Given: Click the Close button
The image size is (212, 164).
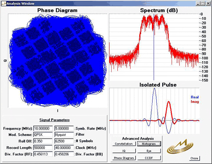Looking at the screenshot, I should pos(194,158).
